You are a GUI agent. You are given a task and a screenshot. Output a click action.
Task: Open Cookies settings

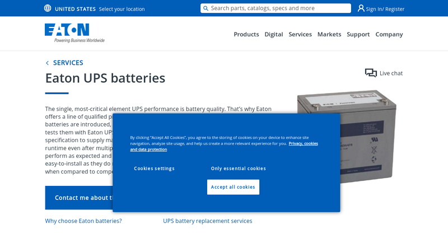pos(155,169)
